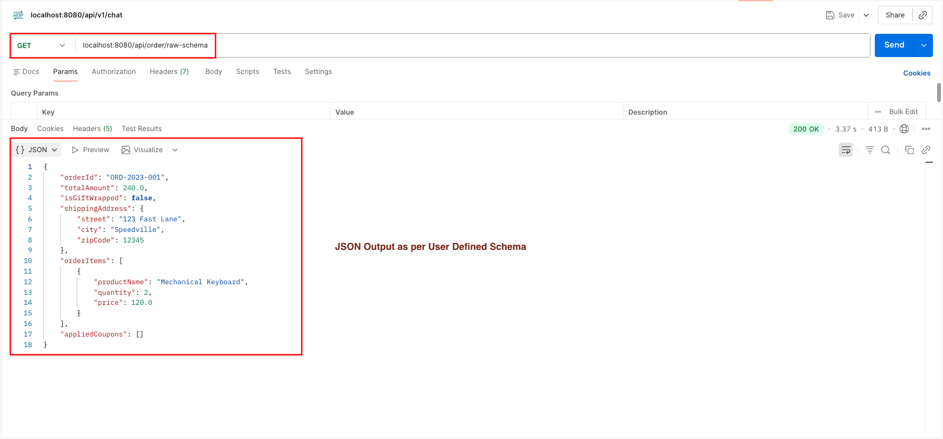Click the 413 B response size
Viewport: 943px width, 439px height.
tap(878, 129)
